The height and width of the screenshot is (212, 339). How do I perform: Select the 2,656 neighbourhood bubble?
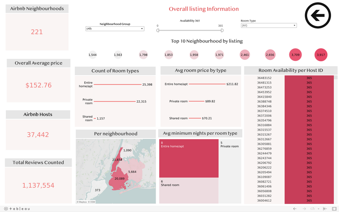coord(270,55)
